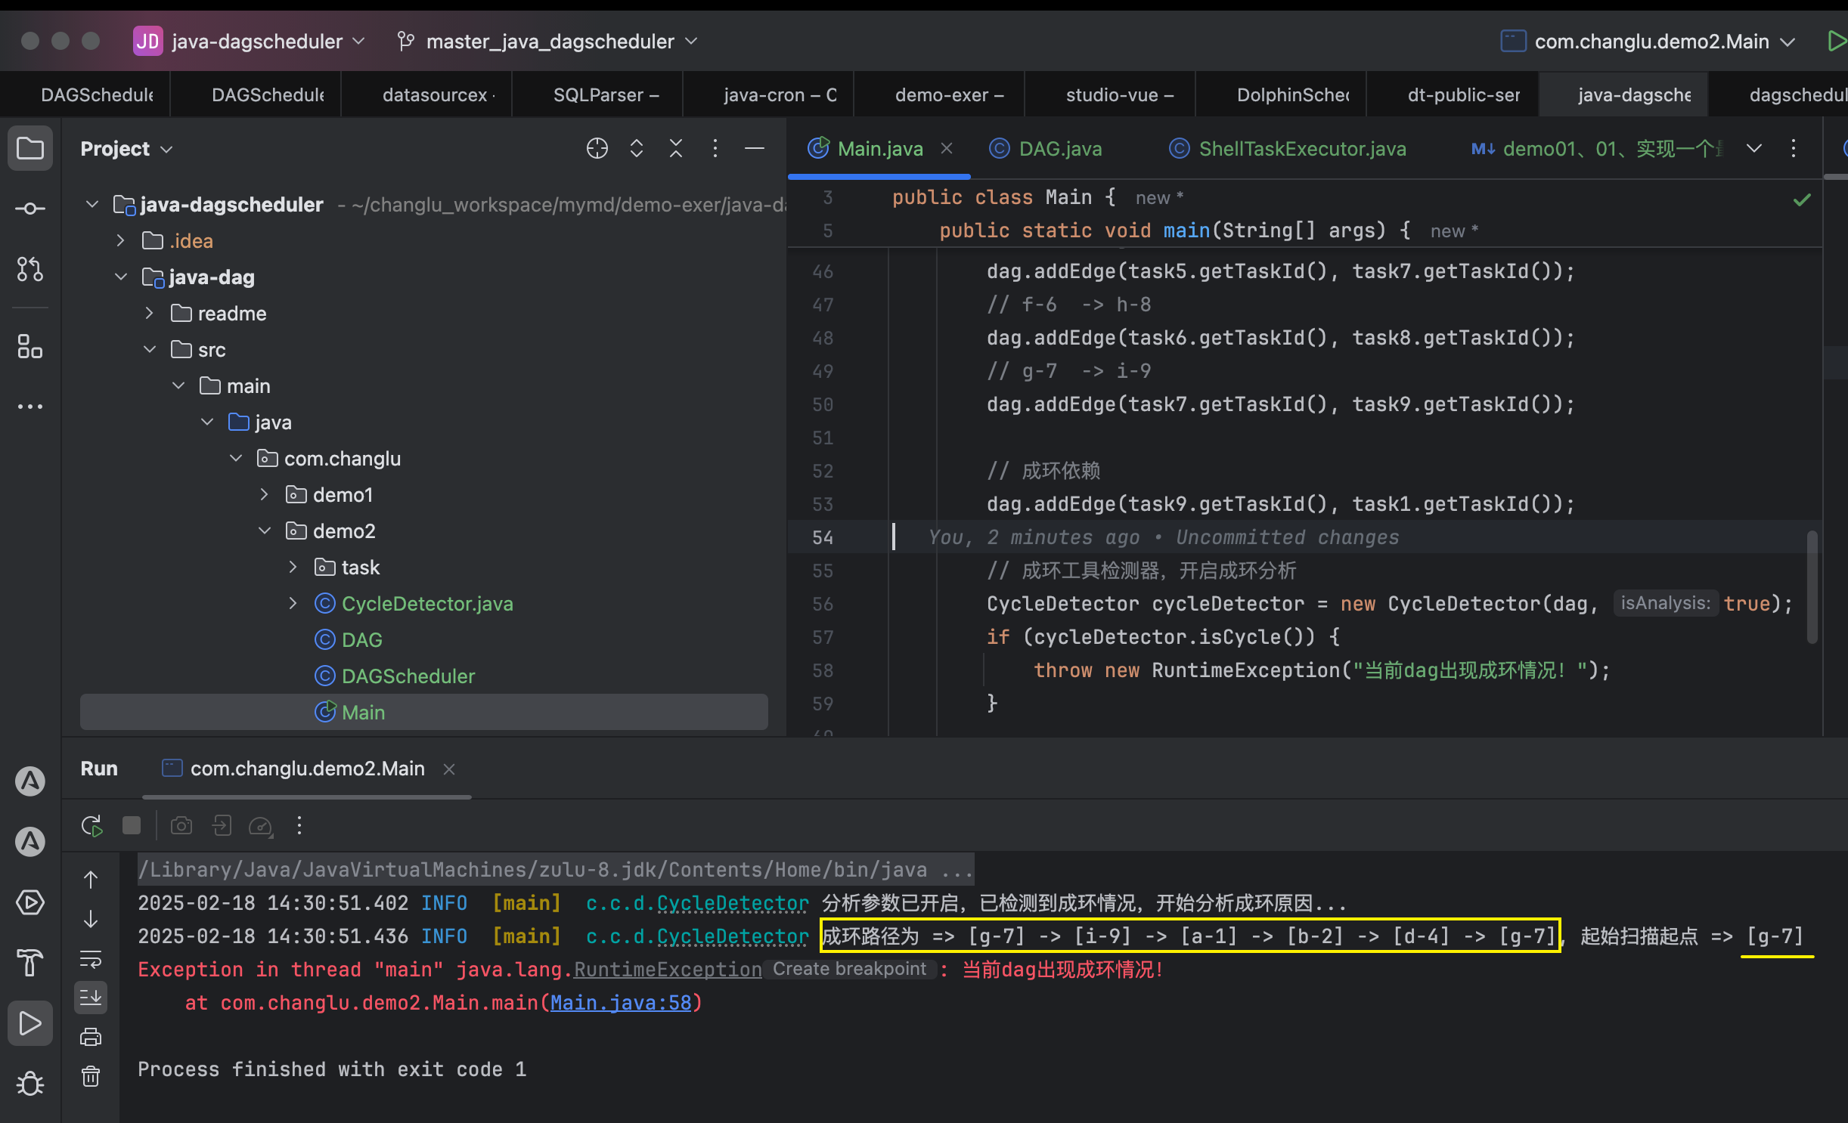Open run configuration com.changlu.demo2.Main dropdown
This screenshot has height=1123, width=1848.
pyautogui.click(x=1648, y=41)
